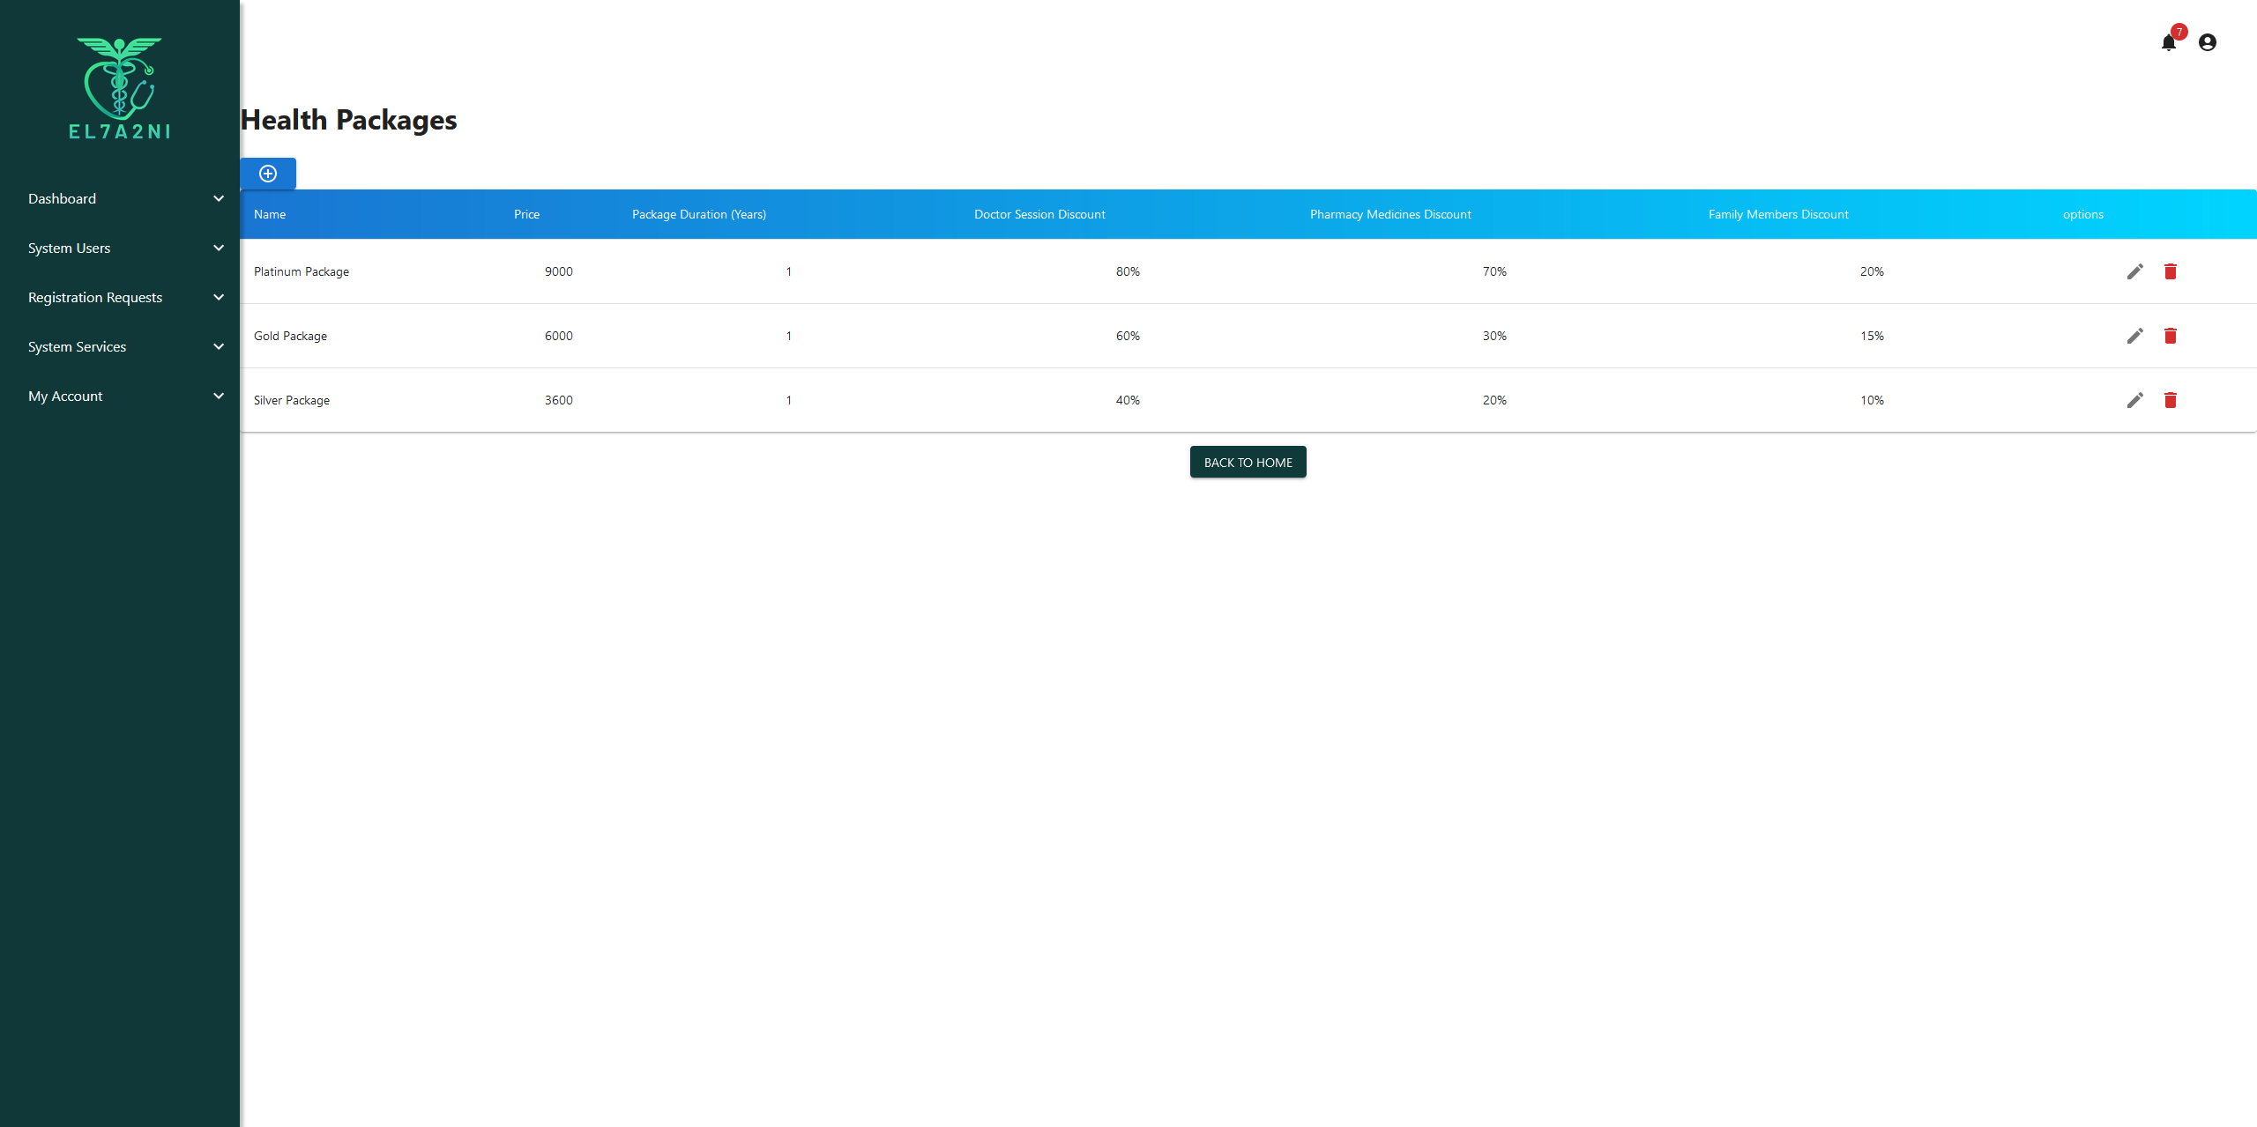Edit the Gold Package row
This screenshot has height=1127, width=2257.
pos(2134,336)
